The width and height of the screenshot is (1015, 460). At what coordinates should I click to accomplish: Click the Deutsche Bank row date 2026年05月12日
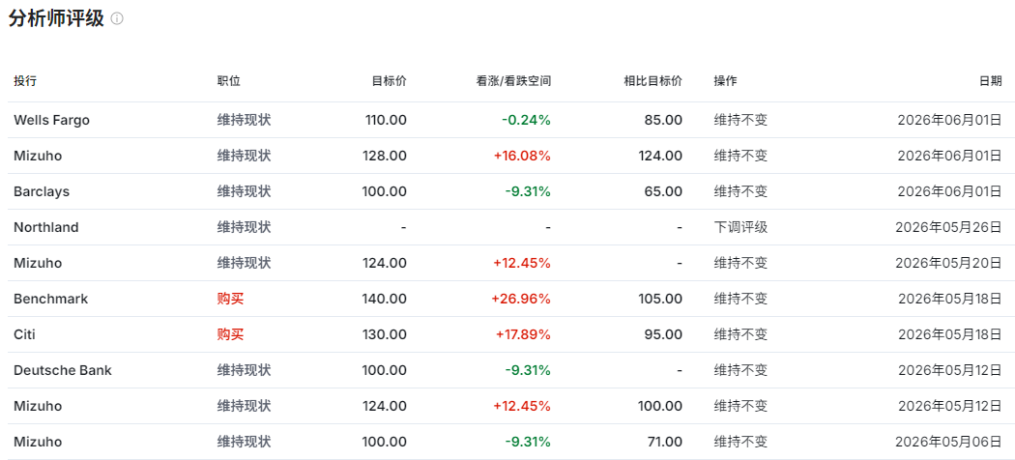tap(949, 370)
